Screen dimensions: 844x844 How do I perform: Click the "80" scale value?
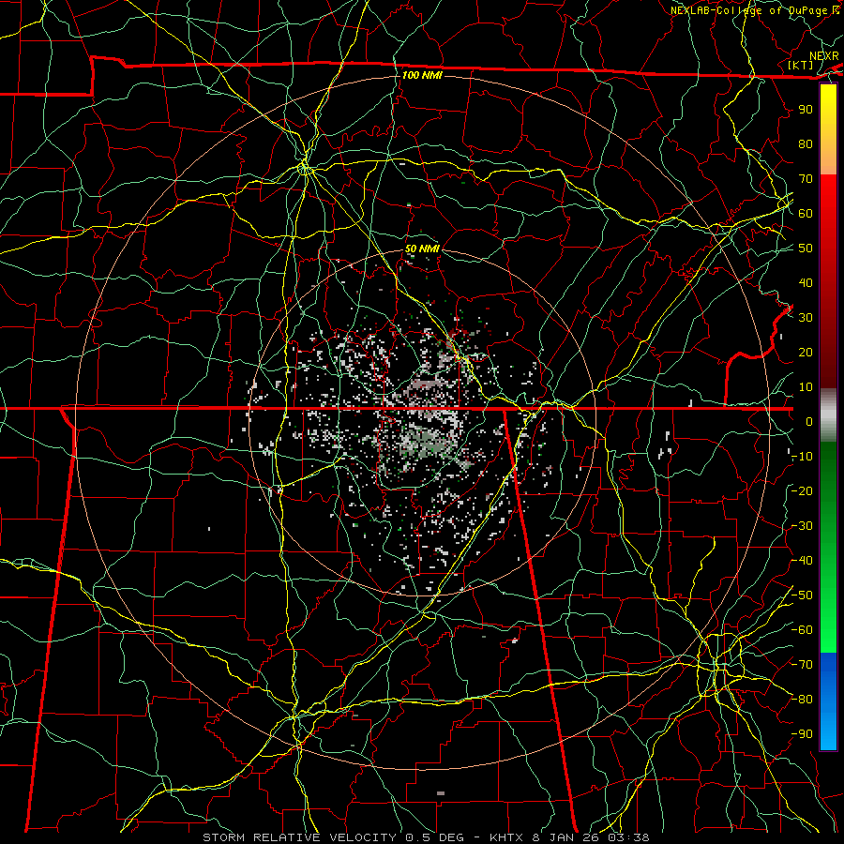click(x=806, y=143)
